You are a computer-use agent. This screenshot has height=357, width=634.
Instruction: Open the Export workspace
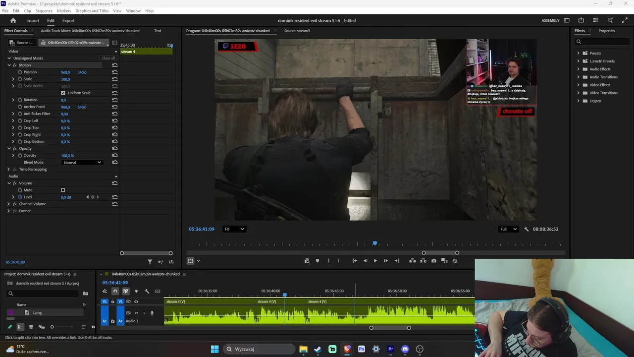tap(68, 21)
